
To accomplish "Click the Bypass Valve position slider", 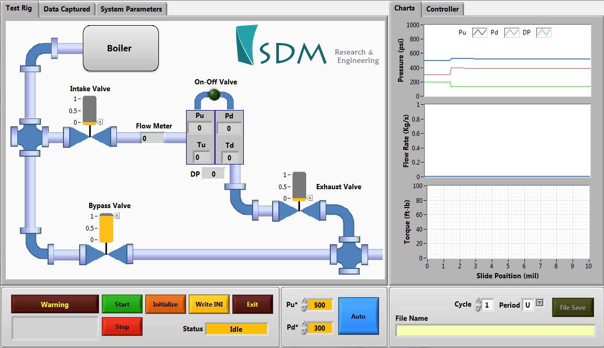I will click(x=106, y=228).
